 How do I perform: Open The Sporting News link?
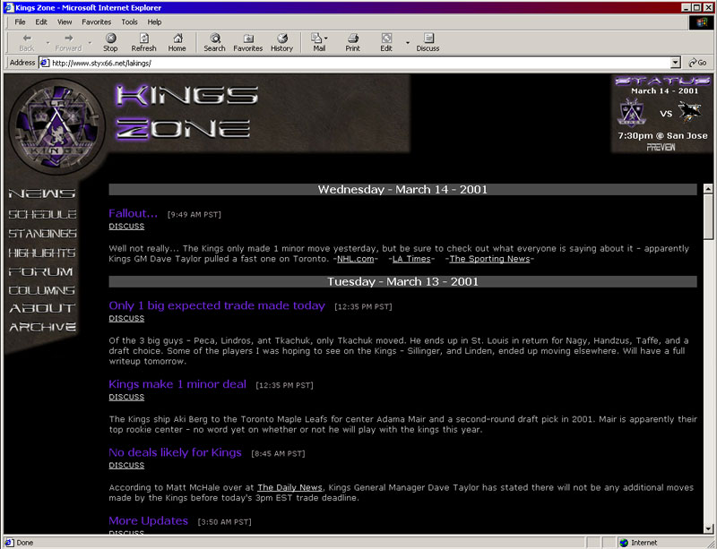489,259
